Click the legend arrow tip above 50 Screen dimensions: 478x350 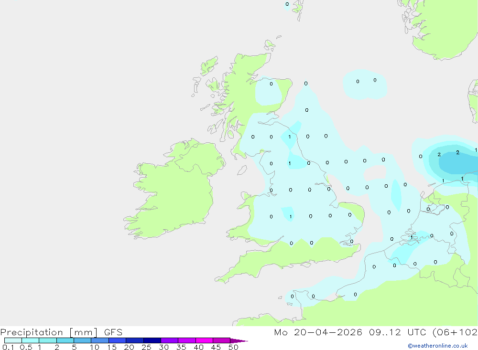click(x=239, y=341)
